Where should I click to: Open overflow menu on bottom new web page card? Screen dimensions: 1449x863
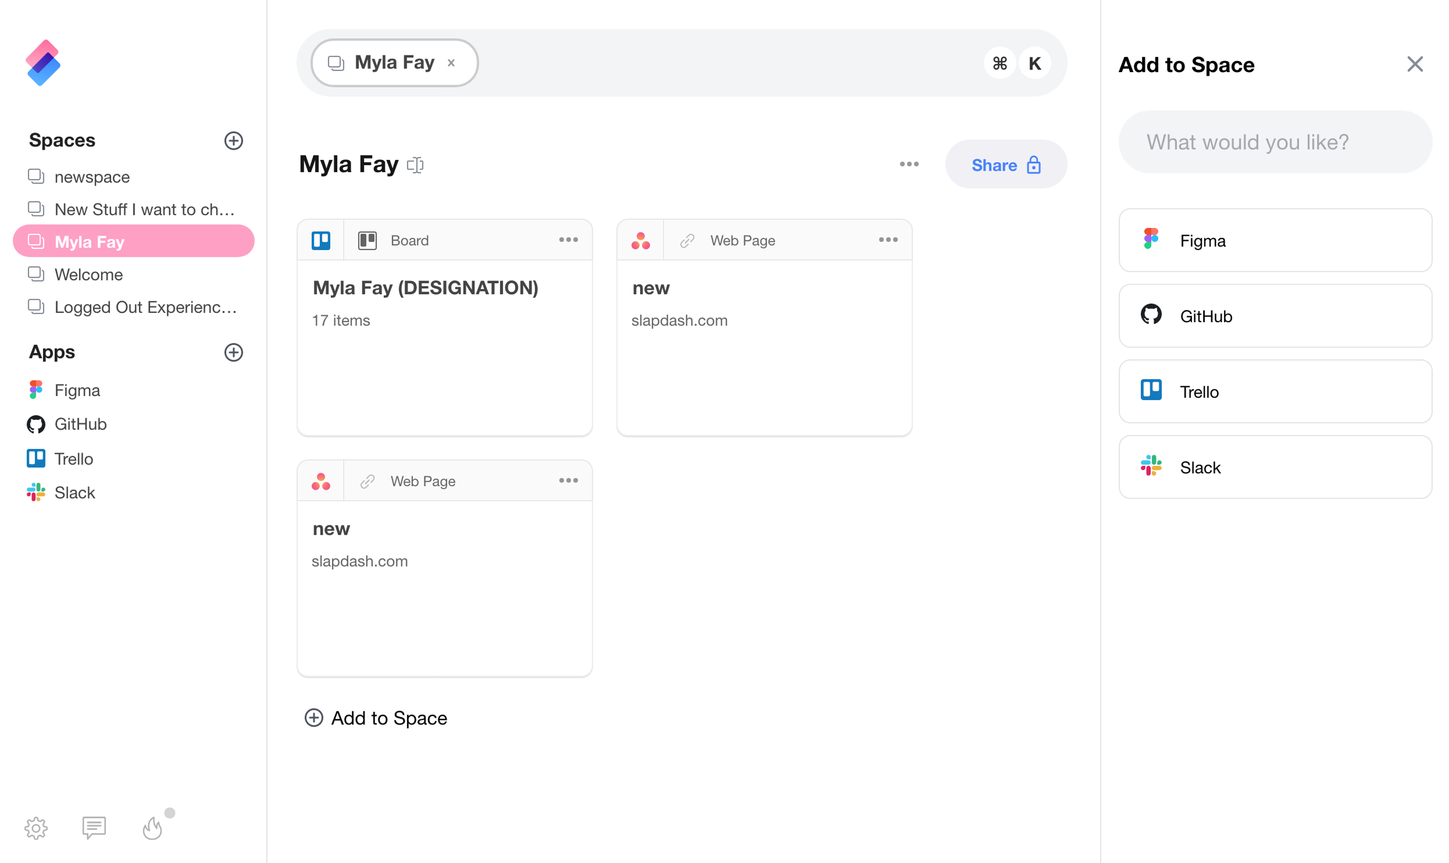point(568,480)
